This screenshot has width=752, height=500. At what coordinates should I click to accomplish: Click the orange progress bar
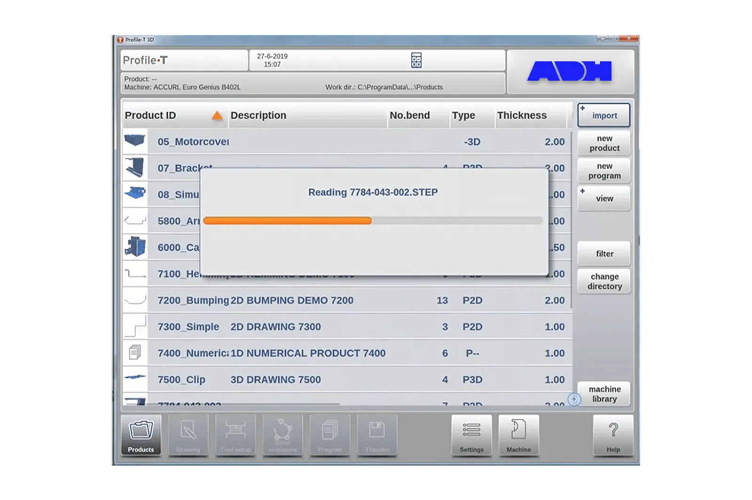288,221
